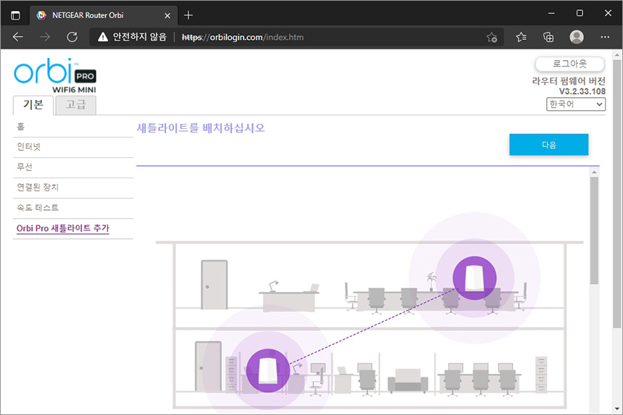Click the page scrollbar down arrow

(x=616, y=408)
